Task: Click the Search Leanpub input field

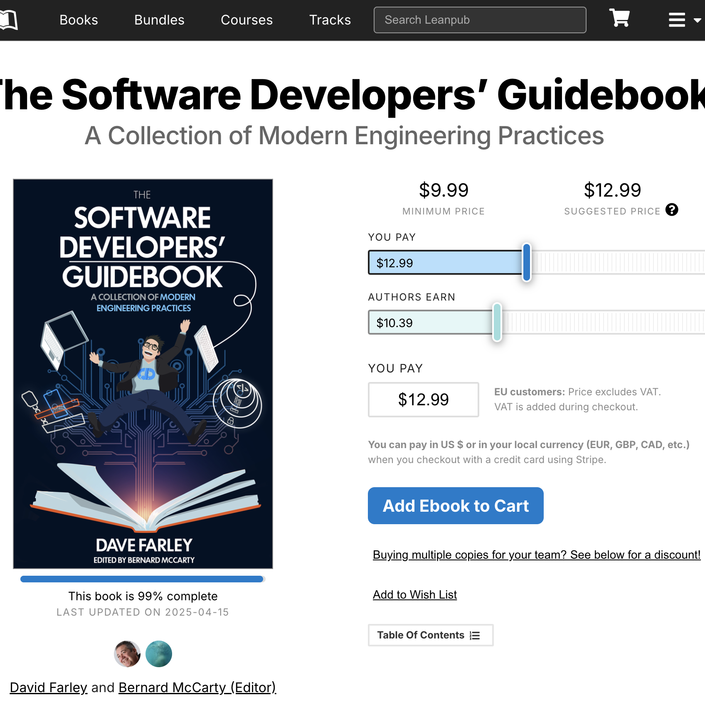Action: (x=480, y=20)
